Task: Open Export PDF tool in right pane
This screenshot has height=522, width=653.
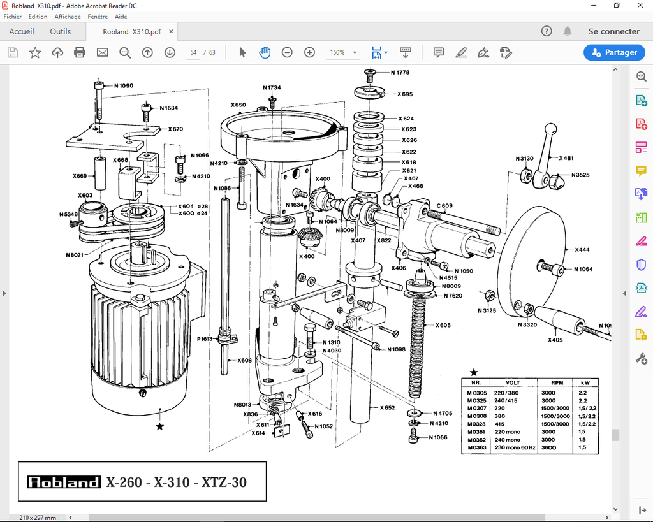Action: click(642, 100)
